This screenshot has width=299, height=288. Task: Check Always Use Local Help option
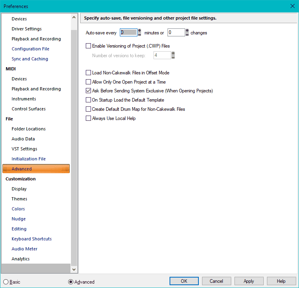click(x=89, y=118)
